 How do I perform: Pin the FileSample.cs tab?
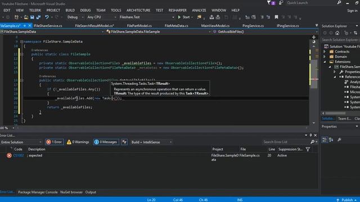pos(25,26)
